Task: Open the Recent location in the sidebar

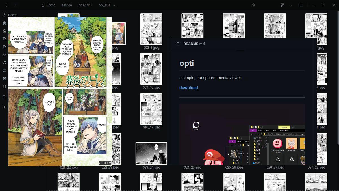Action: [x=11, y=15]
